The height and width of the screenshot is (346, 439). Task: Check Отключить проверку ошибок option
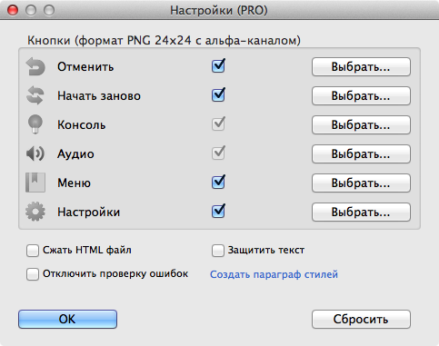coord(33,274)
